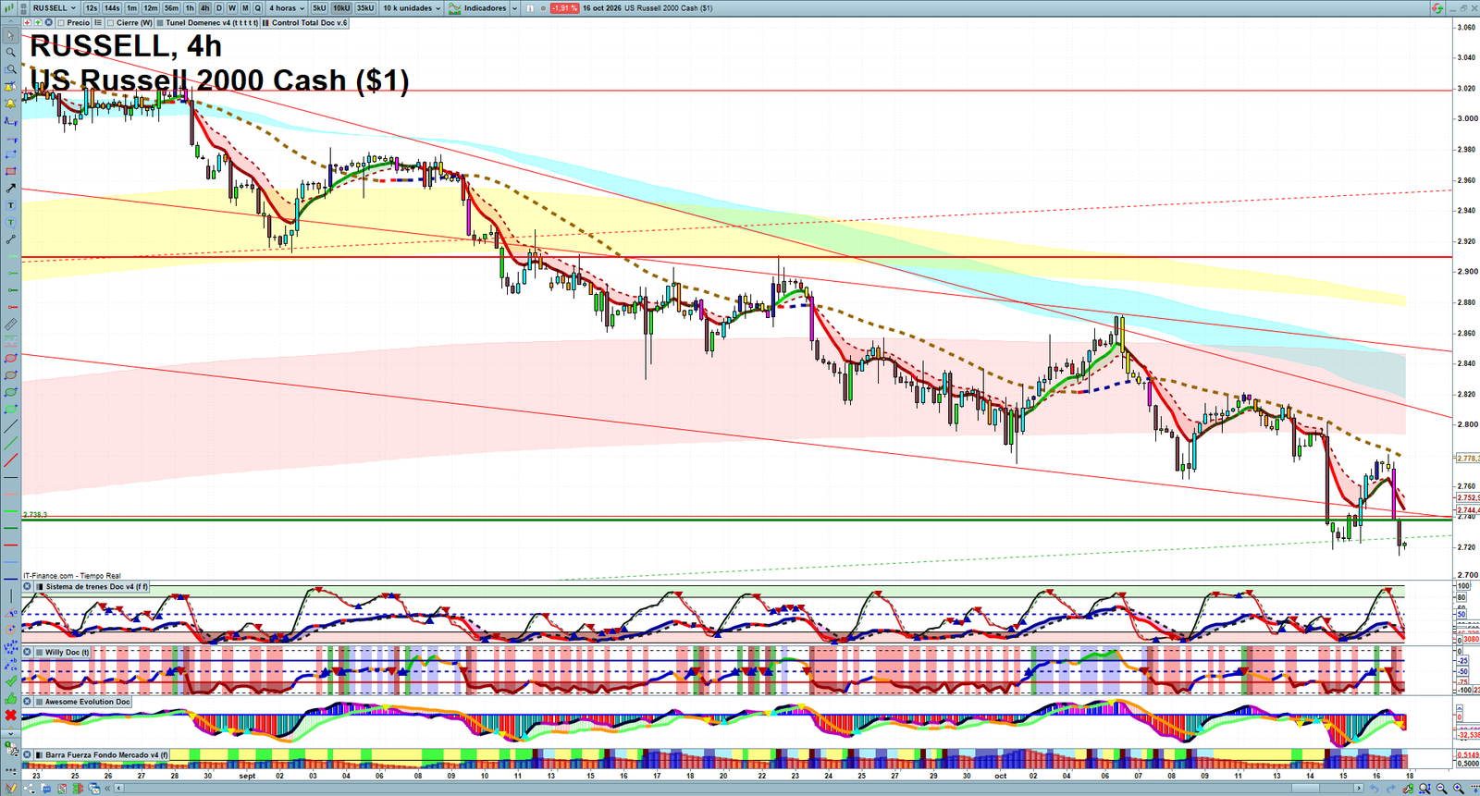Screen dimensions: 1480x796
Task: Click the -1,91 % change indicator
Action: coord(564,8)
